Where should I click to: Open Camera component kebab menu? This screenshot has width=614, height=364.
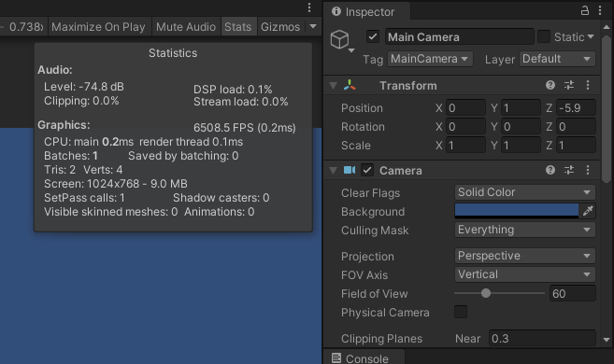click(588, 170)
